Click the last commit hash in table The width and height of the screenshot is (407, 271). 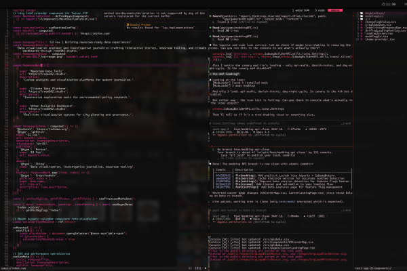click(x=223, y=187)
